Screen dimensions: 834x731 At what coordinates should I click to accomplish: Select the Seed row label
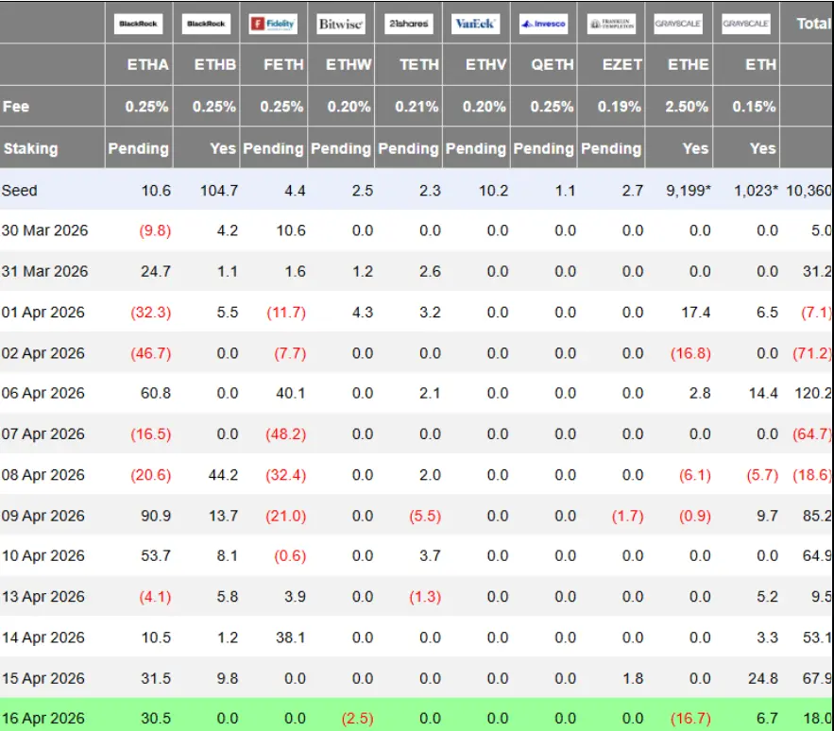tap(19, 191)
